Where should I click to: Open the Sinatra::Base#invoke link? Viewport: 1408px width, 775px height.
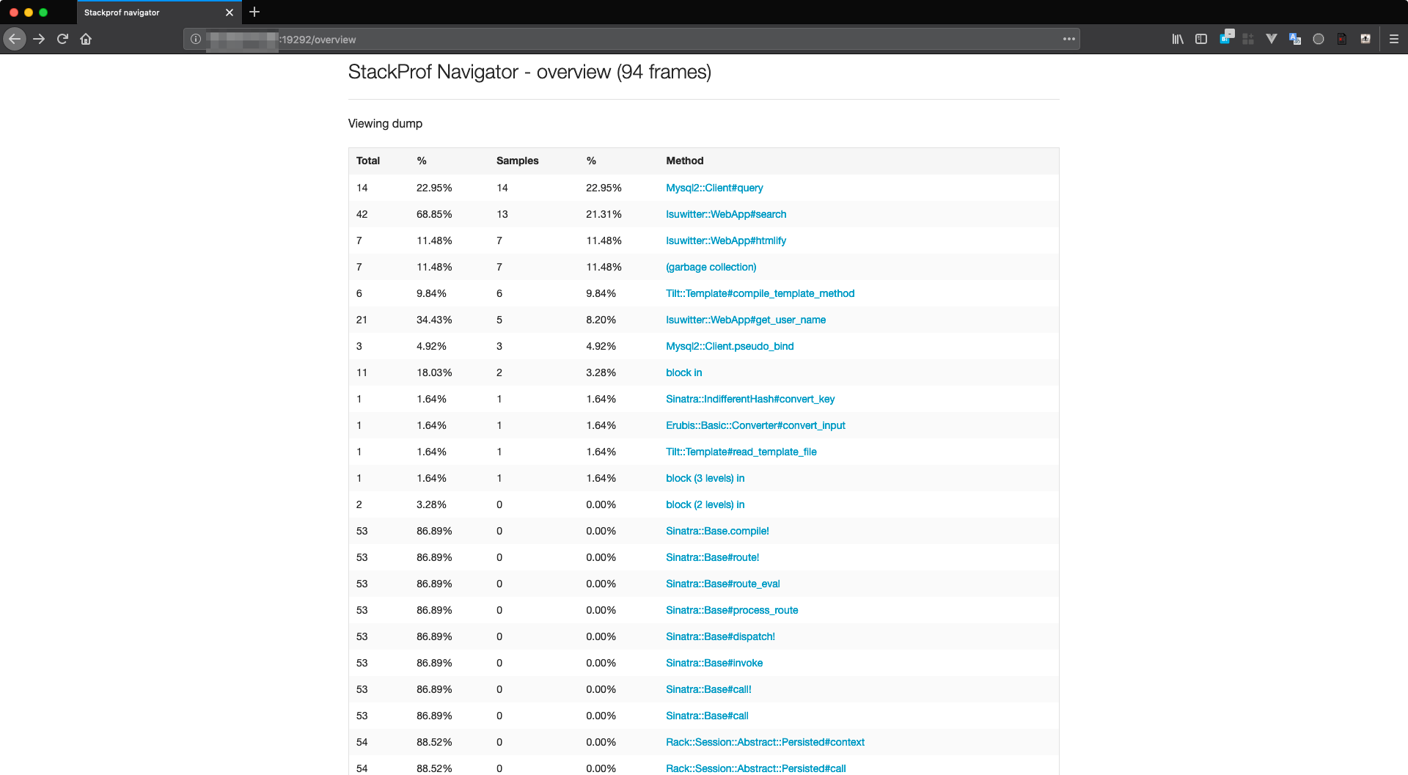pos(714,663)
